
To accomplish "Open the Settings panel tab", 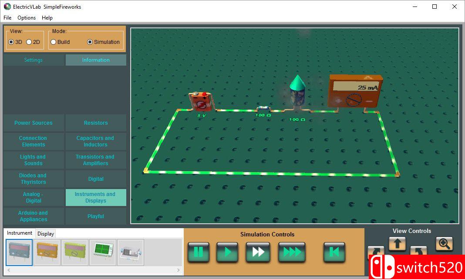I will [34, 60].
